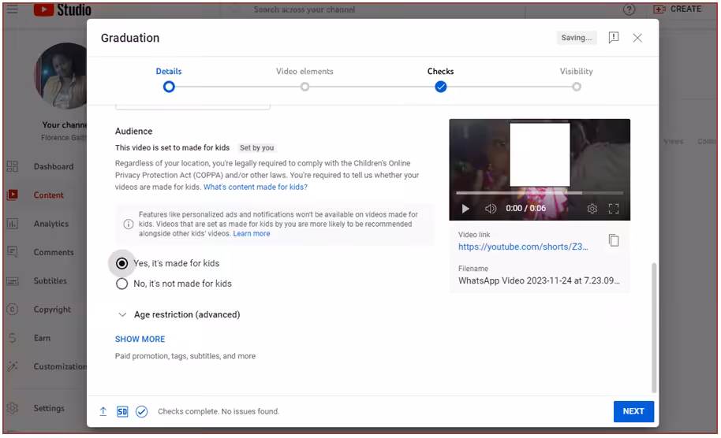721x438 pixels.
Task: Select No, it's not made for kids
Action: click(x=121, y=284)
